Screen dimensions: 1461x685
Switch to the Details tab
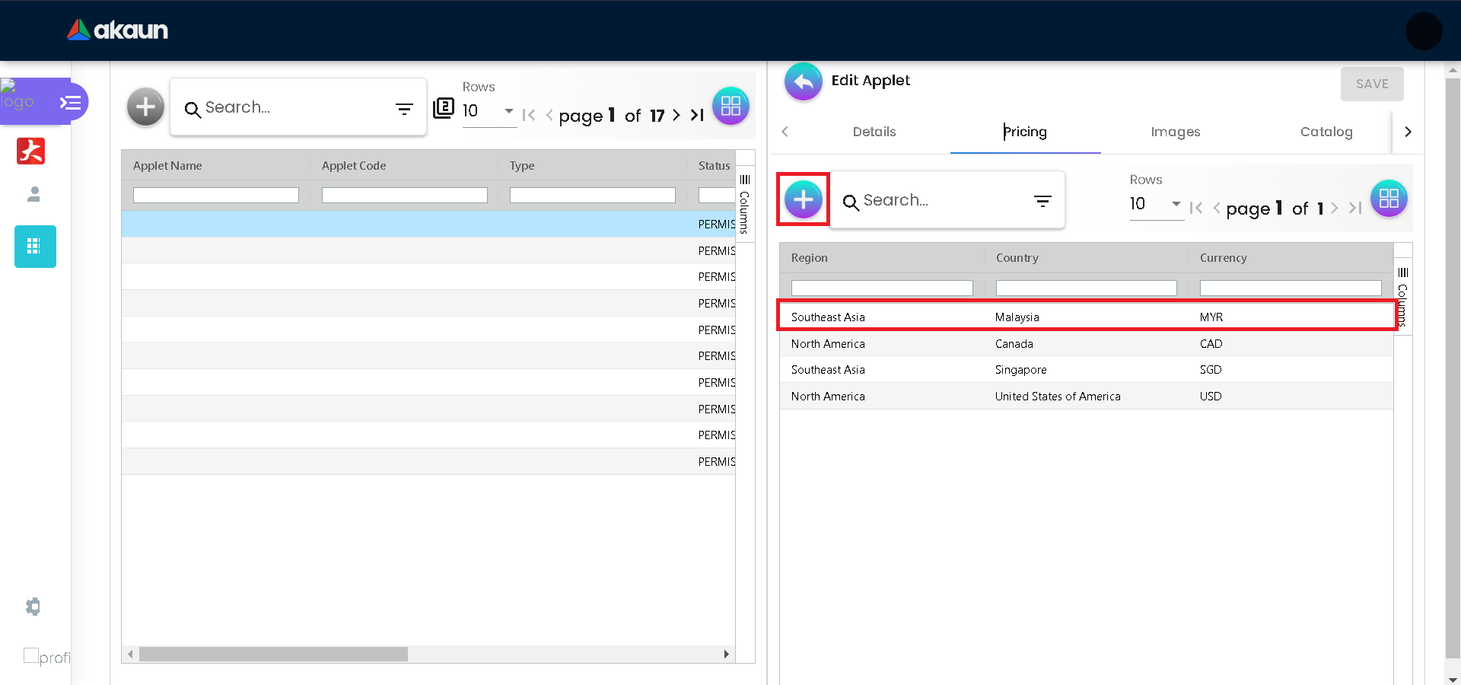[874, 132]
